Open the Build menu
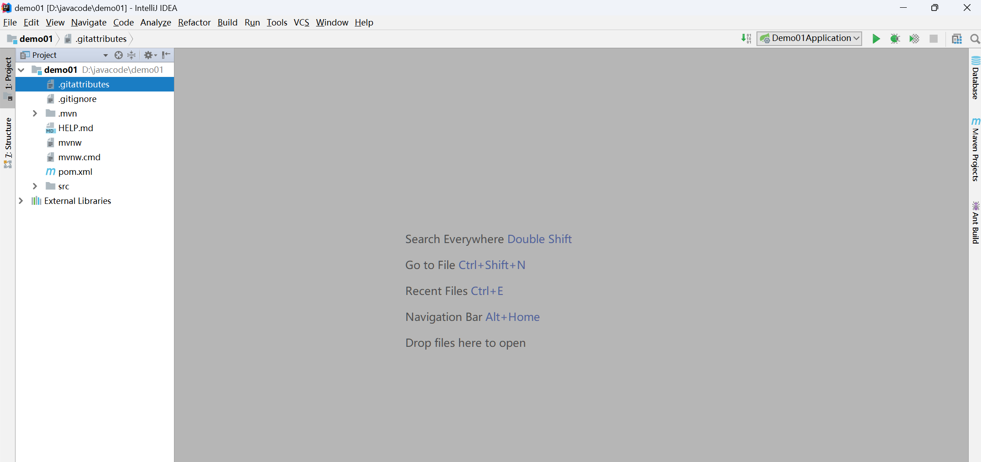The image size is (981, 462). pyautogui.click(x=227, y=22)
